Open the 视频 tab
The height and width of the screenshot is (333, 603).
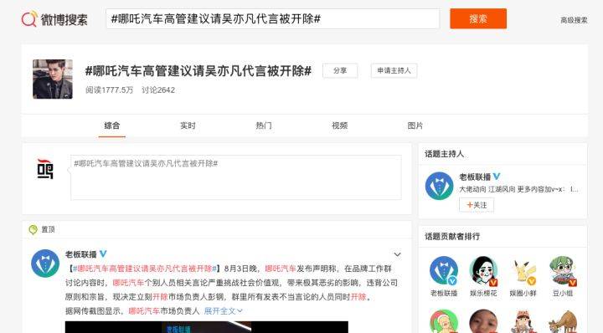339,126
